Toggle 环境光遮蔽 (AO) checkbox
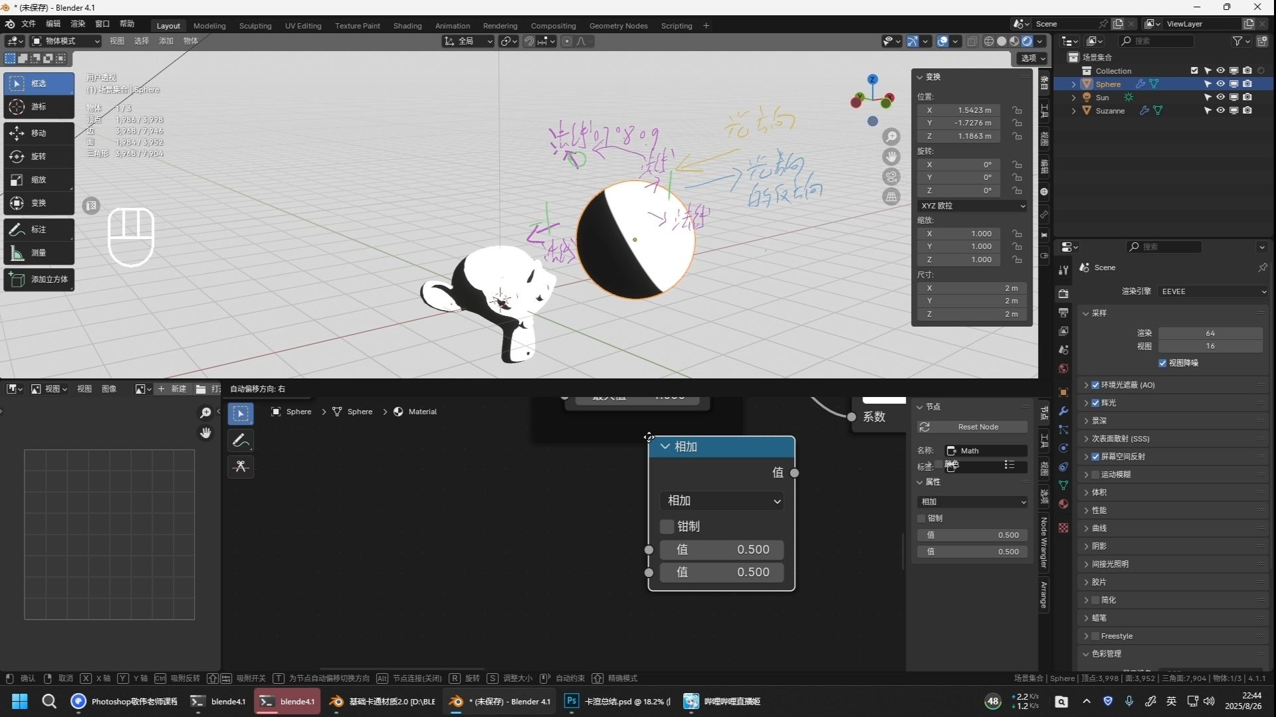 pos(1095,385)
